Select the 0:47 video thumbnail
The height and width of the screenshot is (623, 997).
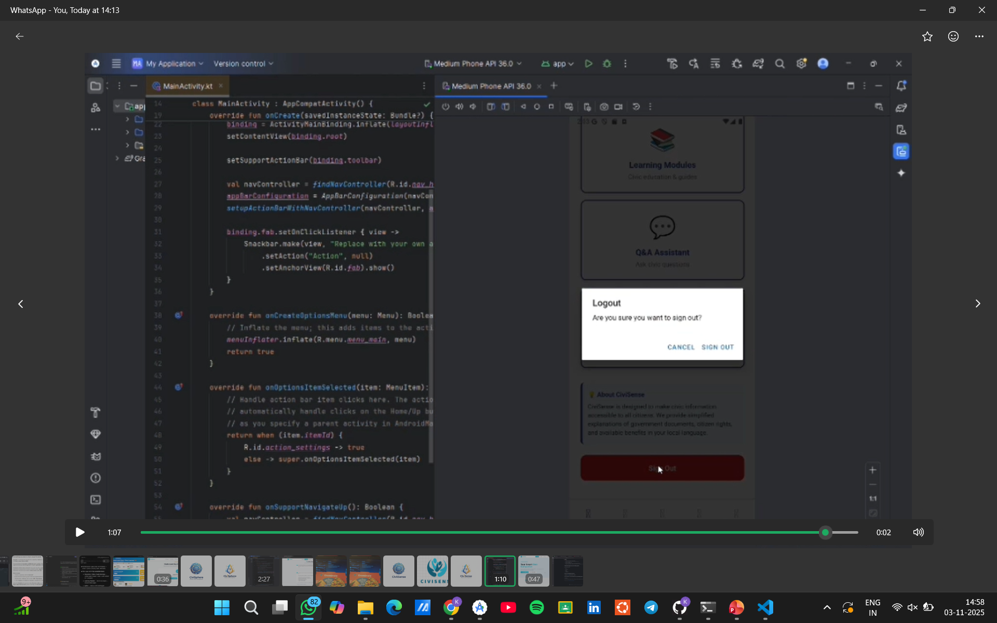tap(534, 571)
